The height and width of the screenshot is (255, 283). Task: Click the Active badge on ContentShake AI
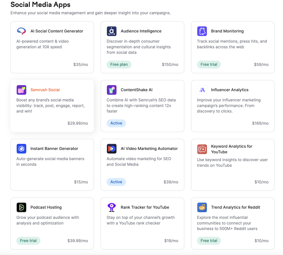[x=116, y=123]
